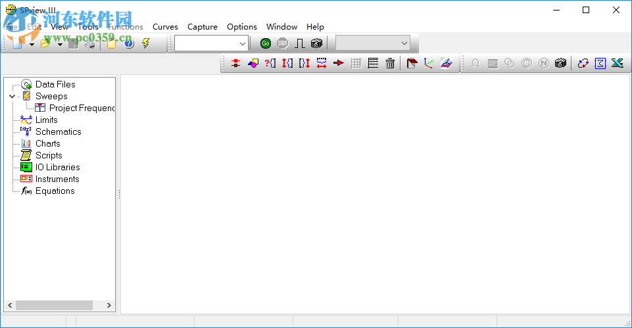Click the printer icon
This screenshot has width=632, height=328.
click(90, 44)
